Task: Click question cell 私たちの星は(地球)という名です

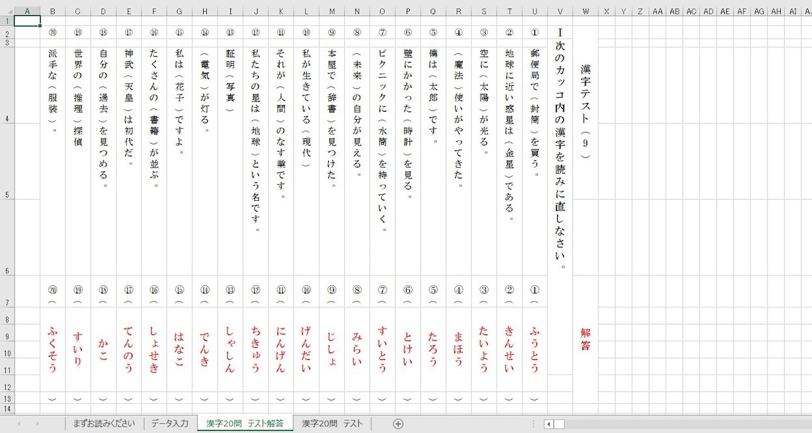Action: 256,162
